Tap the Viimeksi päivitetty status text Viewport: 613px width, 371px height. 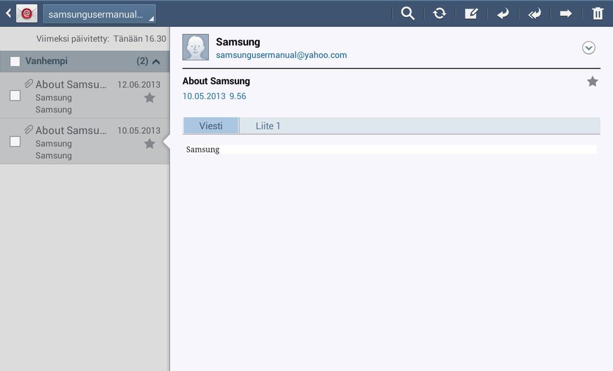[101, 39]
